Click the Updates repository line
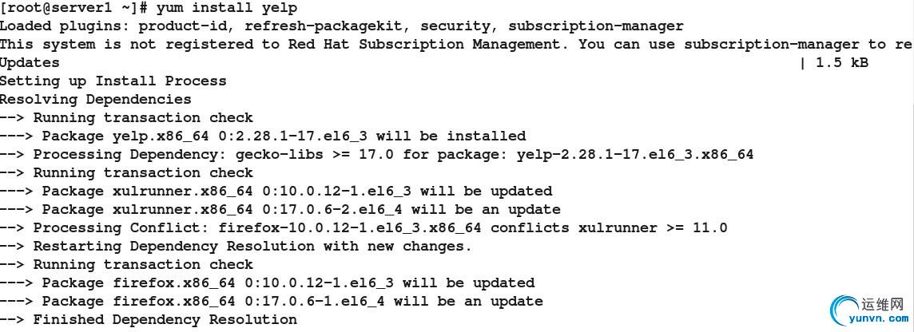This screenshot has width=914, height=332. pos(435,63)
